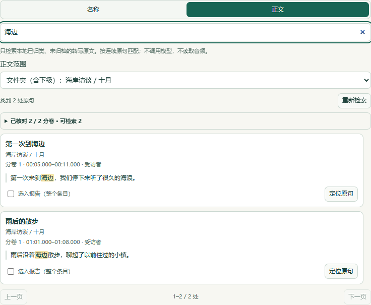Expand the 已核对 2 / 2 分卷 details
This screenshot has height=305, width=371.
pyautogui.click(x=185, y=121)
